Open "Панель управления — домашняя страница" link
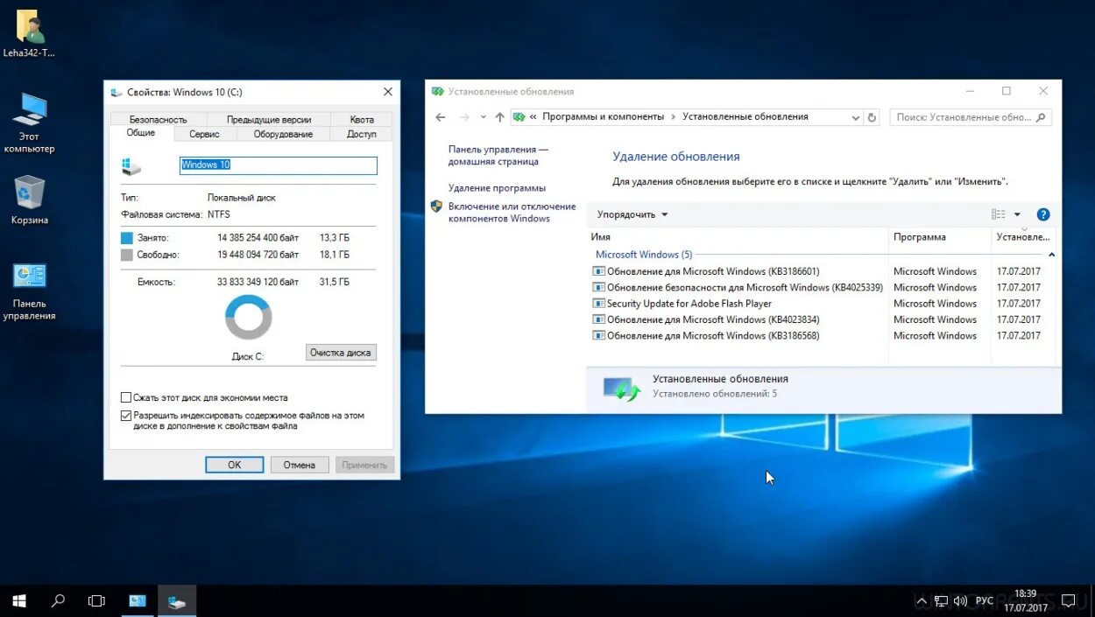 [498, 155]
